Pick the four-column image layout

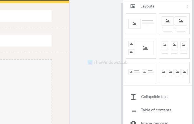[174, 72]
